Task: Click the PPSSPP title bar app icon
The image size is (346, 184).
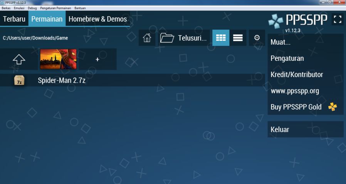Action: point(2,3)
